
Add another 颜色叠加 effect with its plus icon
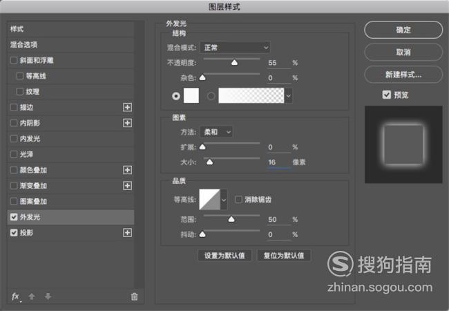[127, 170]
